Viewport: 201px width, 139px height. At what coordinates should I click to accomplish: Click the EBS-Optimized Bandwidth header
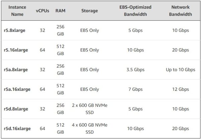point(135,11)
